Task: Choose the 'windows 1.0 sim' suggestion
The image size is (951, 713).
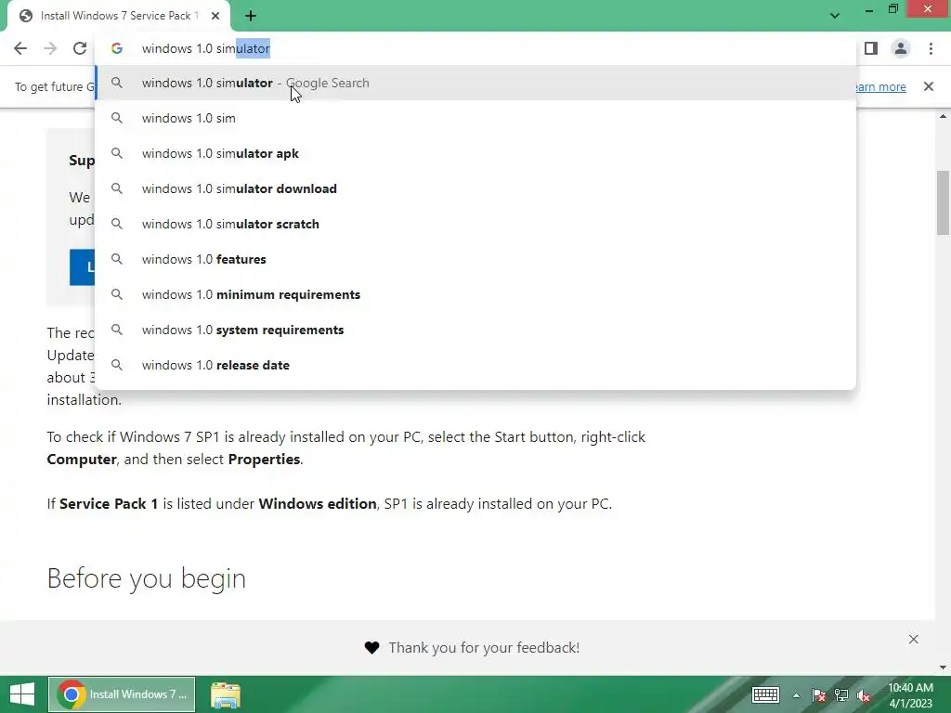Action: point(475,118)
